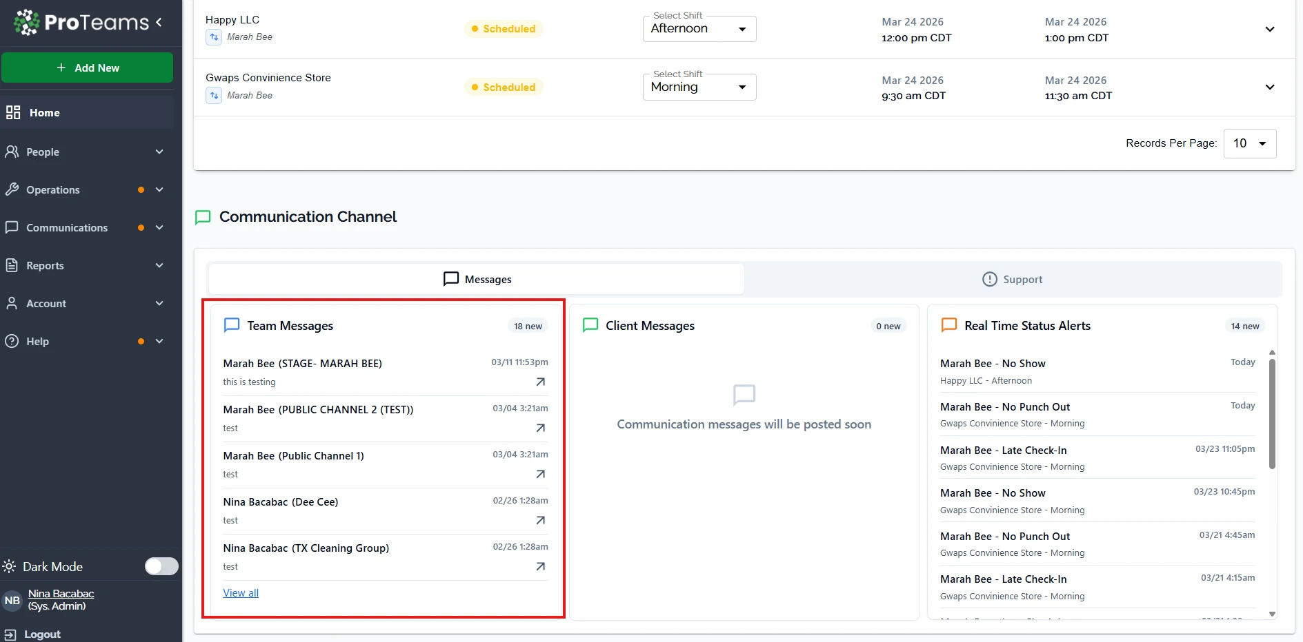Open Afternoon shift dropdown for Happy LLC
This screenshot has width=1303, height=642.
click(x=699, y=29)
